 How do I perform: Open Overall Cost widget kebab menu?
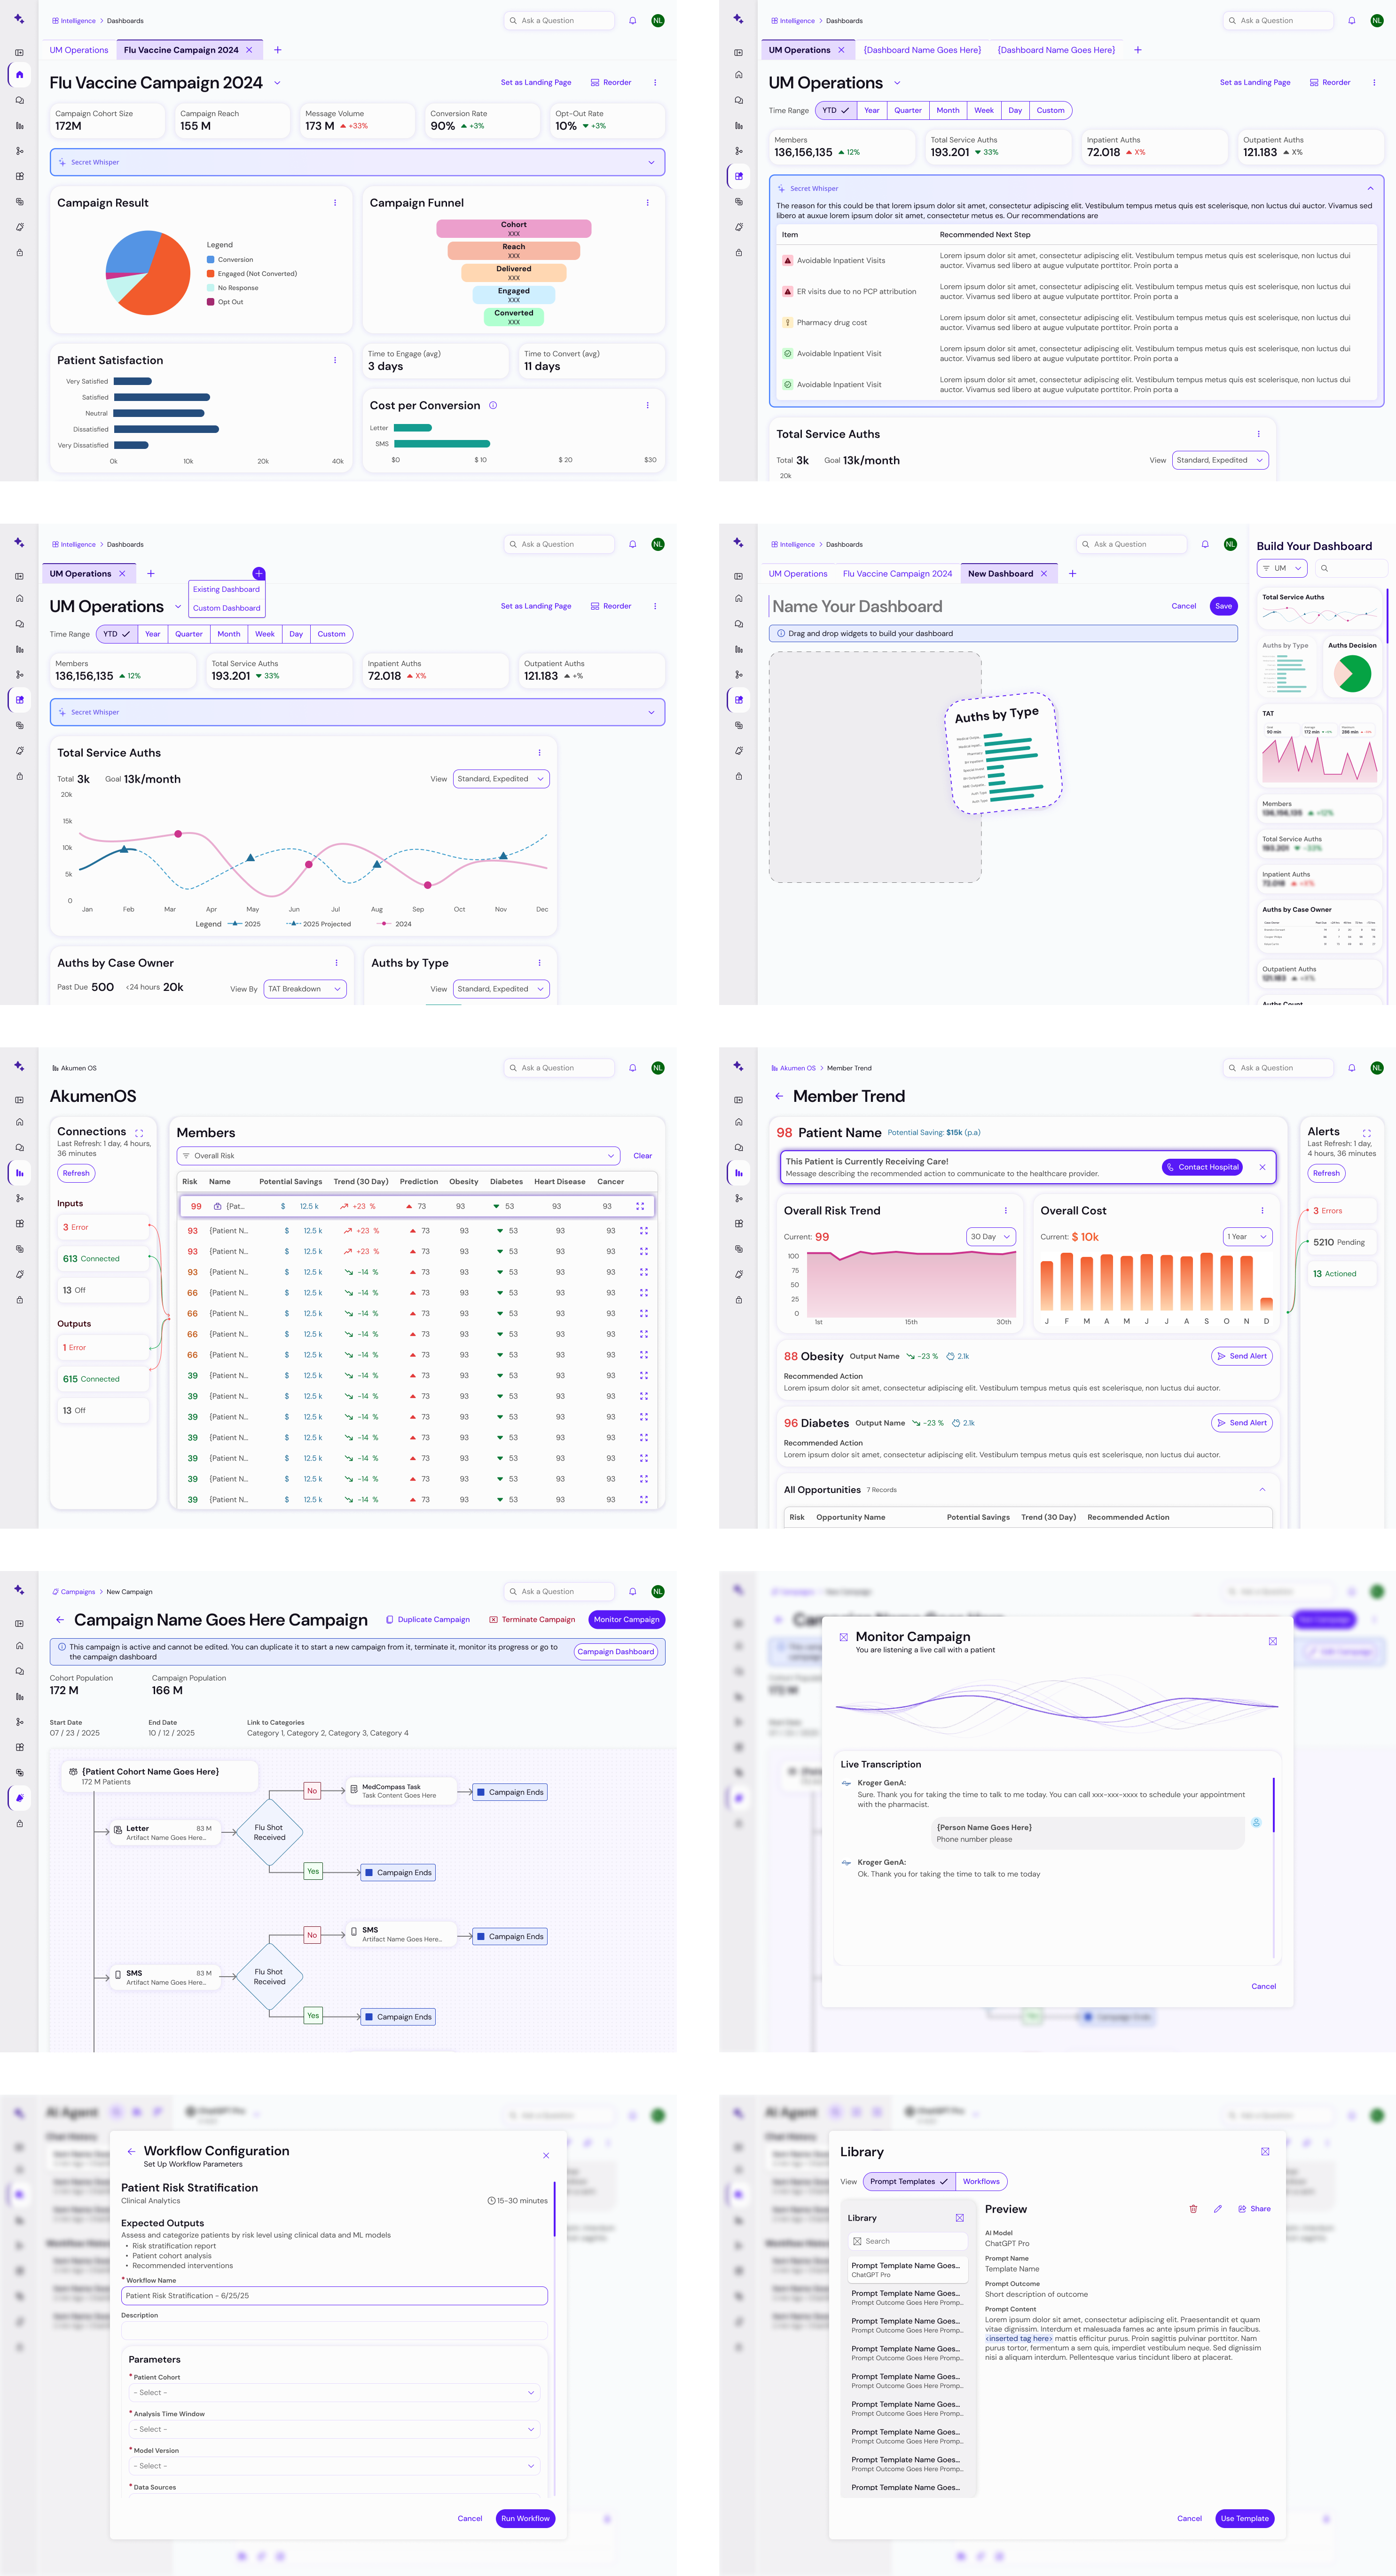1262,1210
